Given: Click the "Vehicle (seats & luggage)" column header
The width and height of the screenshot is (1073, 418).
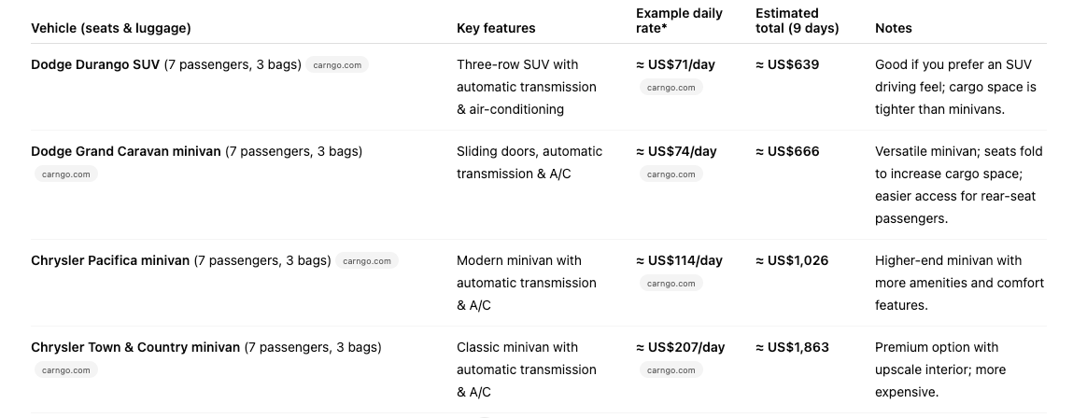Looking at the screenshot, I should (111, 28).
